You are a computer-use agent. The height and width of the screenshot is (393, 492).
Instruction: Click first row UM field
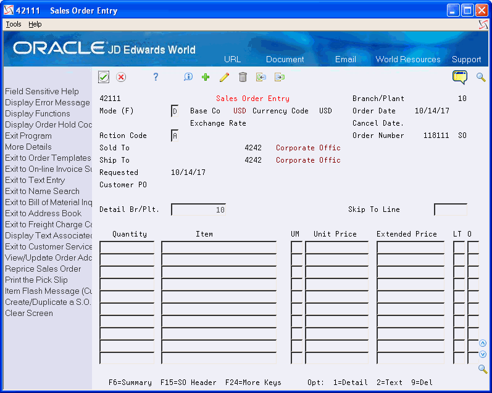point(296,248)
